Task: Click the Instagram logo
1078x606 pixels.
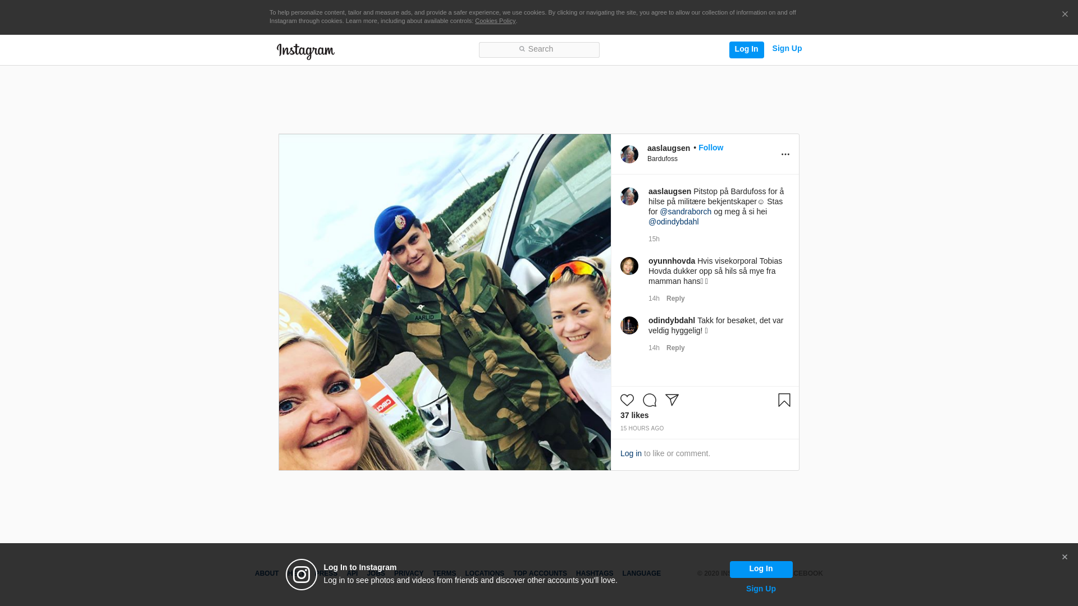Action: click(x=305, y=51)
